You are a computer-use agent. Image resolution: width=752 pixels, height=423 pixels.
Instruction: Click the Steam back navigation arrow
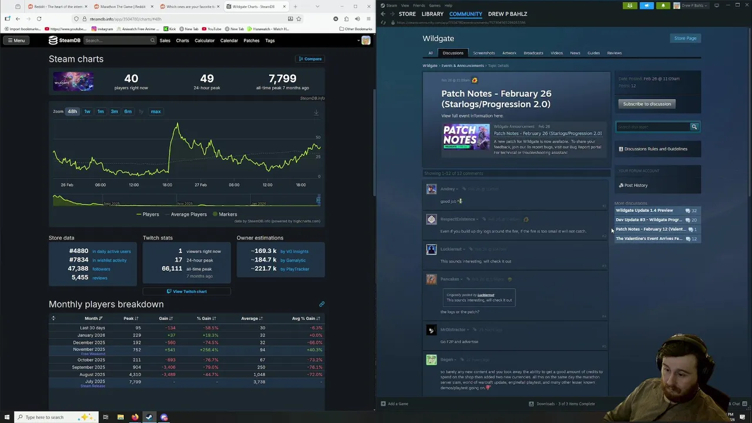[x=383, y=14]
